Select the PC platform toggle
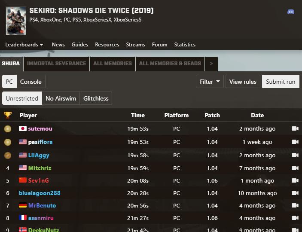The height and width of the screenshot is (232, 302). tap(9, 82)
